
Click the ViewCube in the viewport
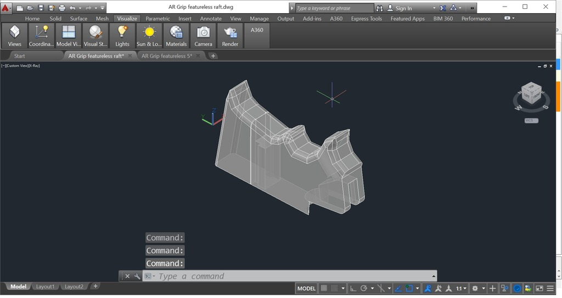click(x=531, y=94)
